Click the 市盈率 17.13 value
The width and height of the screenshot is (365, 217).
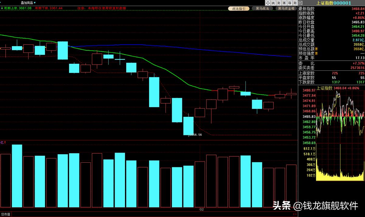360,58
